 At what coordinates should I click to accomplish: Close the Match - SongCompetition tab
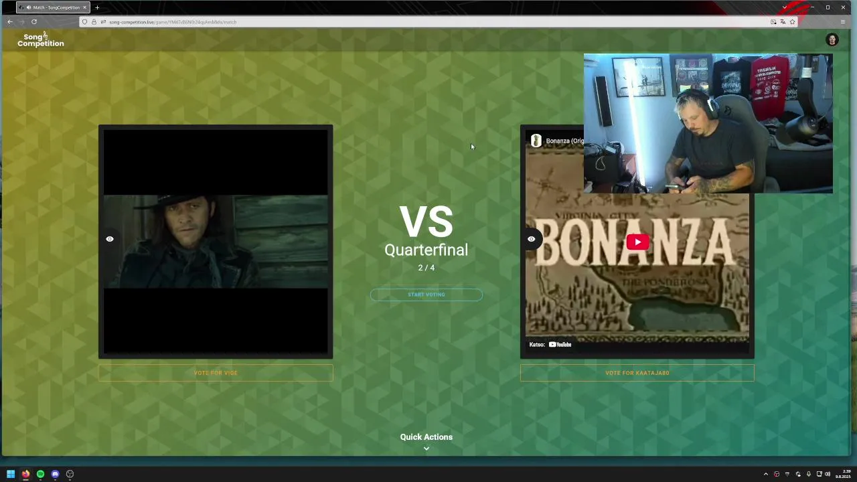(x=84, y=7)
